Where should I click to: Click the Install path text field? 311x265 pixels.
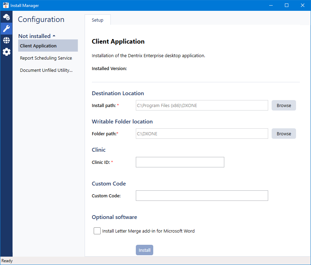point(202,105)
